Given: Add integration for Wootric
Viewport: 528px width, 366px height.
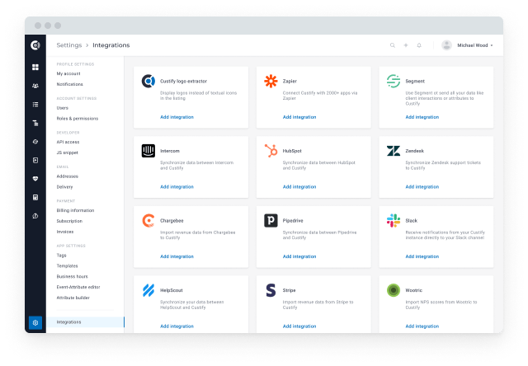Looking at the screenshot, I should 422,326.
